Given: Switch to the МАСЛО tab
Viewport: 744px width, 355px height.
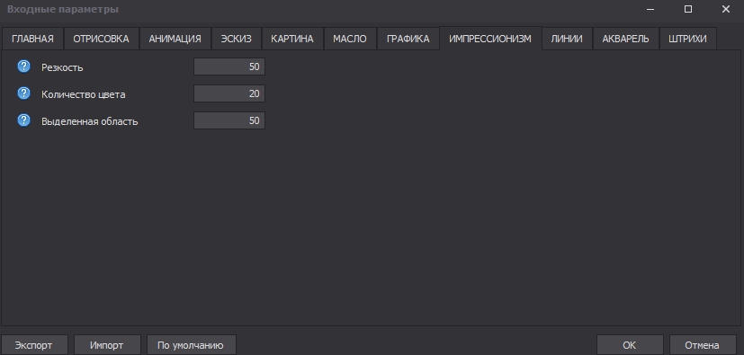Looking at the screenshot, I should click(350, 39).
